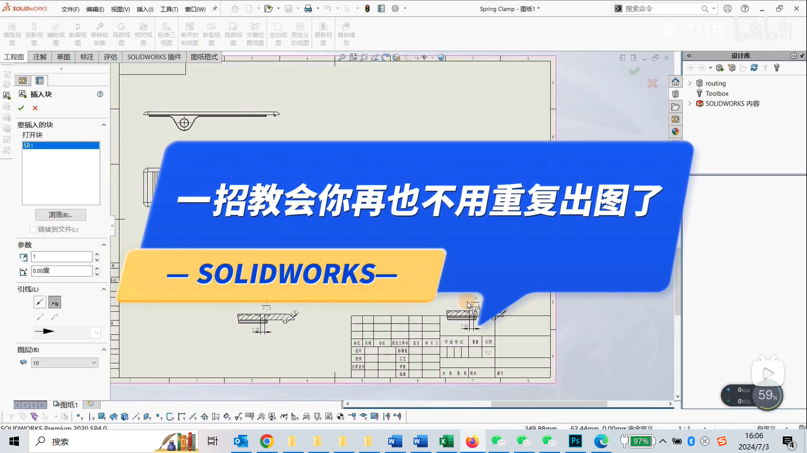Screen dimensions: 807x453
Task: Cancel insert block with red X
Action: (x=35, y=108)
